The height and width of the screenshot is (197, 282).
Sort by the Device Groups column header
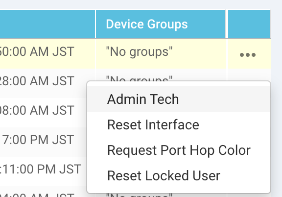point(146,24)
